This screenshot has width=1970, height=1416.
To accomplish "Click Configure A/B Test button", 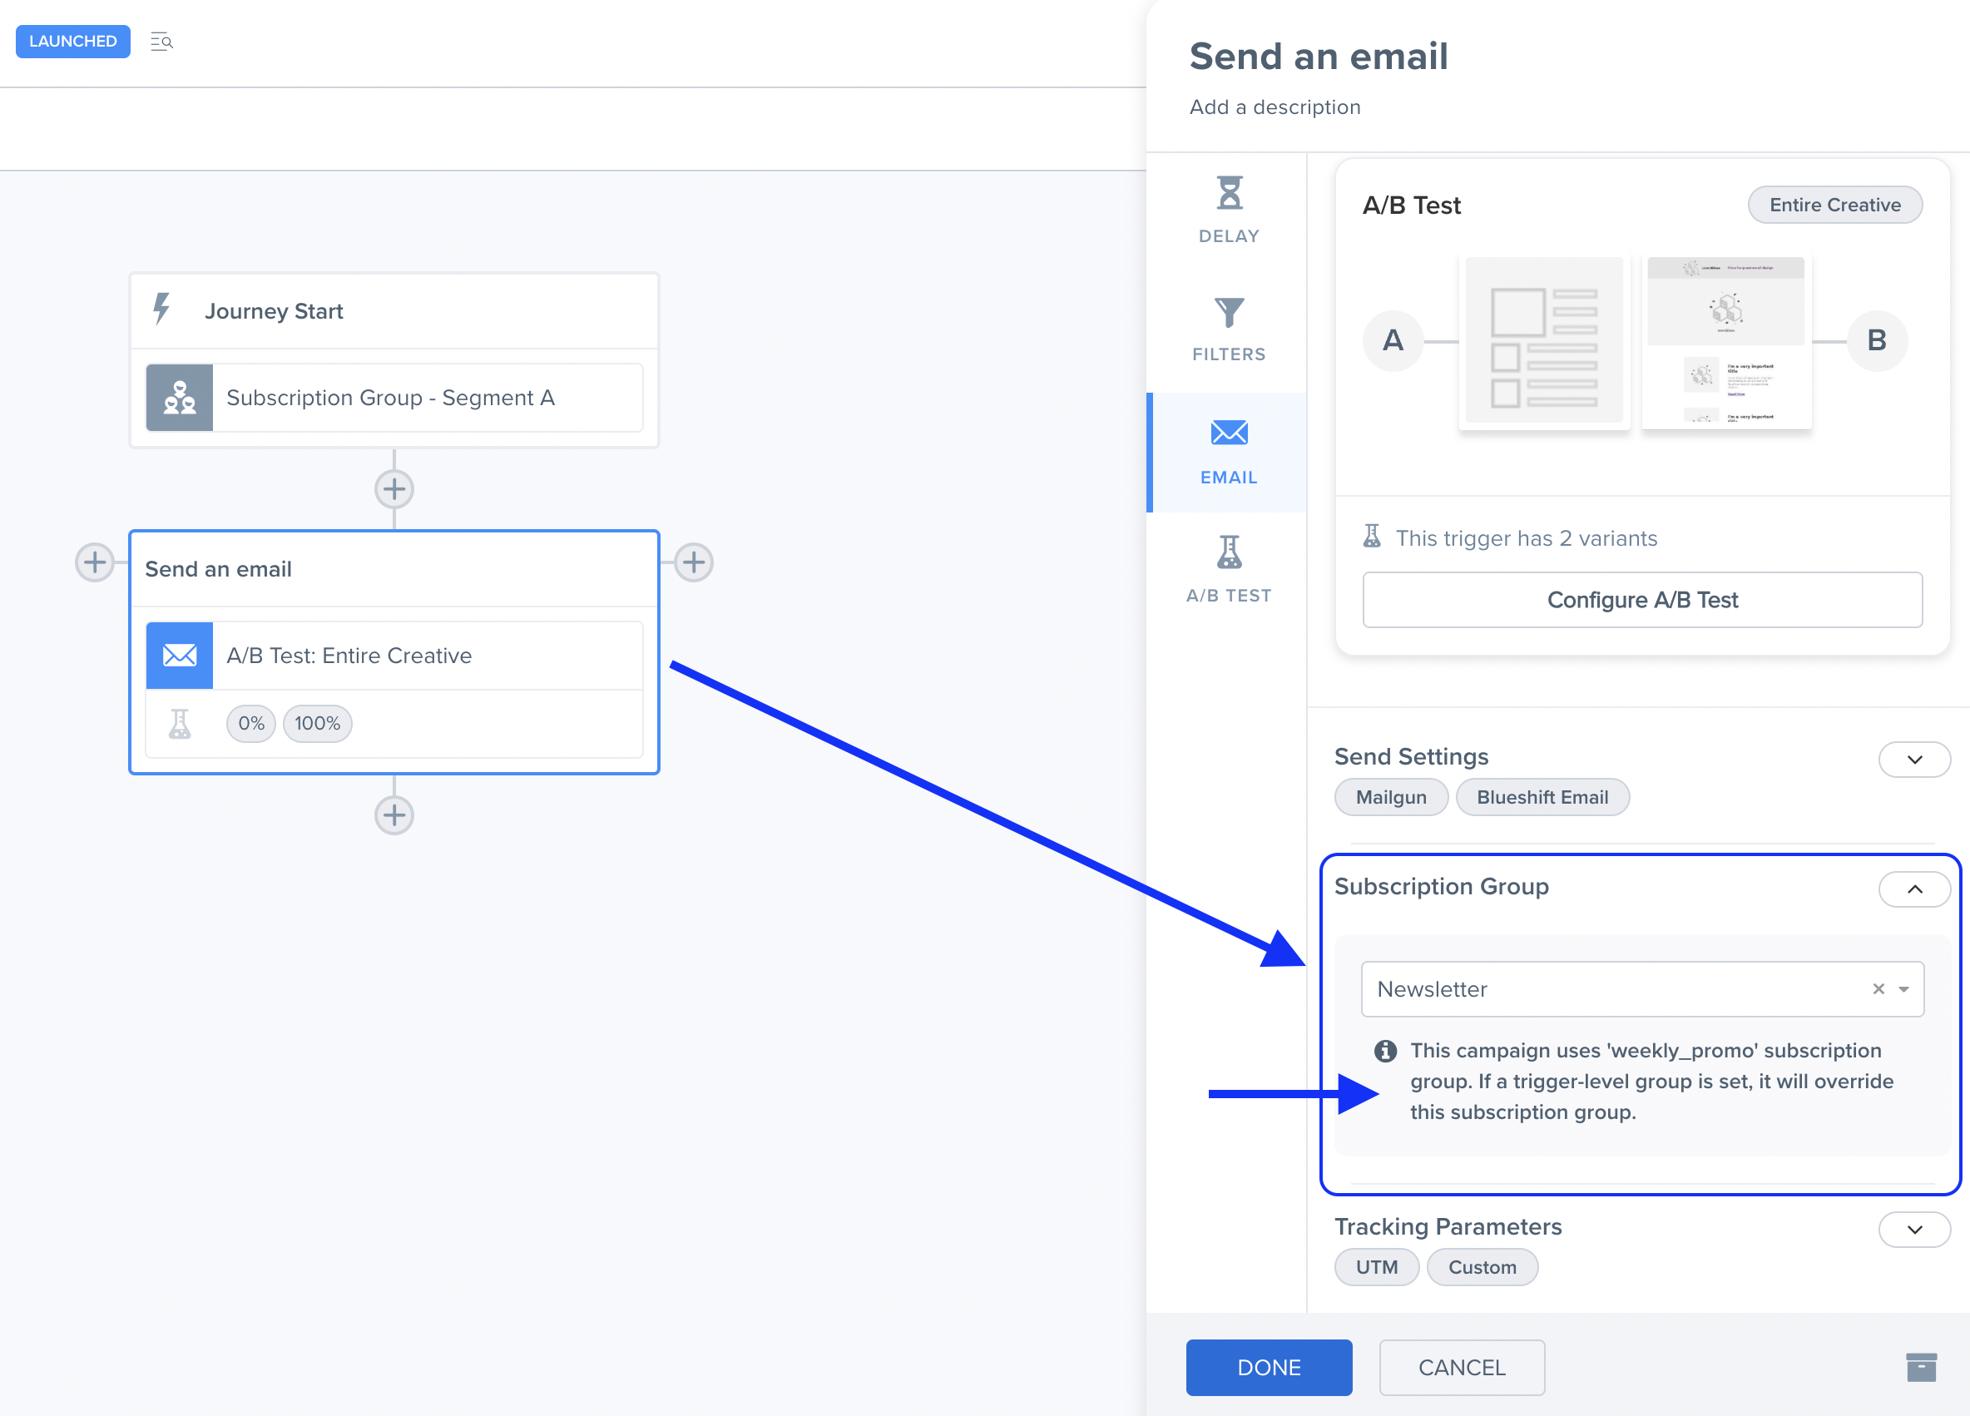I will click(1642, 599).
